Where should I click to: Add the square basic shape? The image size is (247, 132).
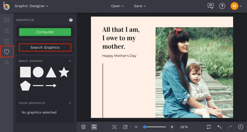click(25, 72)
